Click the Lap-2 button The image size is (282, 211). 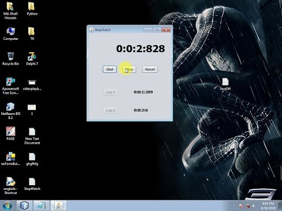tap(110, 110)
